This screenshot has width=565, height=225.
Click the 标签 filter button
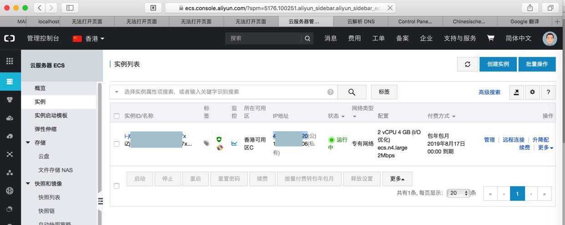coord(384,92)
